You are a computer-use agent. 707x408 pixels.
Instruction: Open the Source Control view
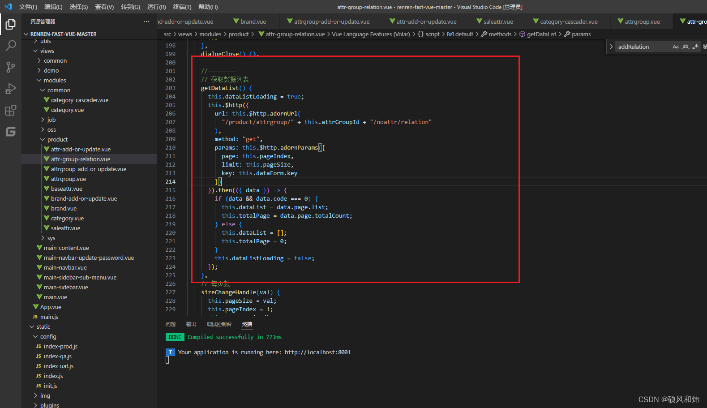click(x=11, y=67)
